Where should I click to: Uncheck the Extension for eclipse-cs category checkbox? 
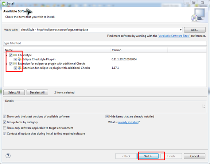(11, 64)
